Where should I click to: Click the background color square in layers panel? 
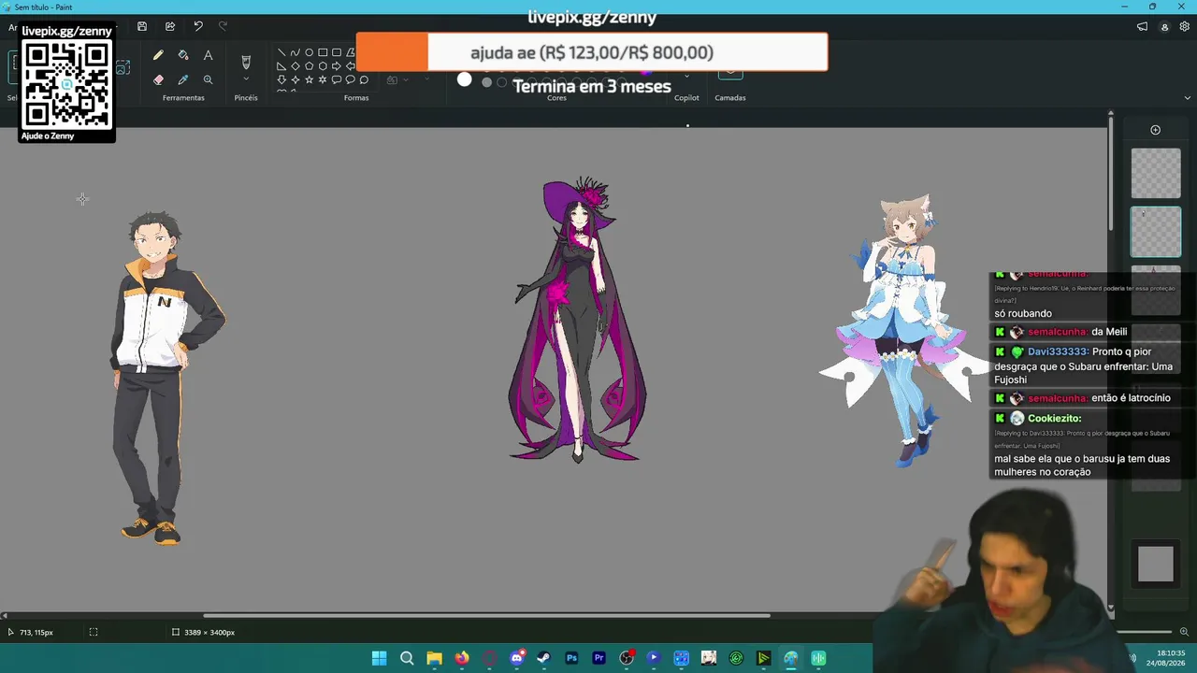(1156, 564)
